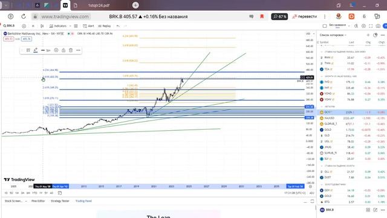Undo the last chart action
This screenshot has width=387, height=218.
click(118, 26)
